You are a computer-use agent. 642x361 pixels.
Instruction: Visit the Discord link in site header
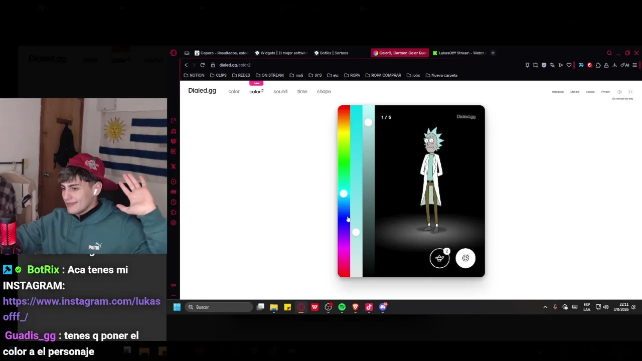click(x=575, y=92)
